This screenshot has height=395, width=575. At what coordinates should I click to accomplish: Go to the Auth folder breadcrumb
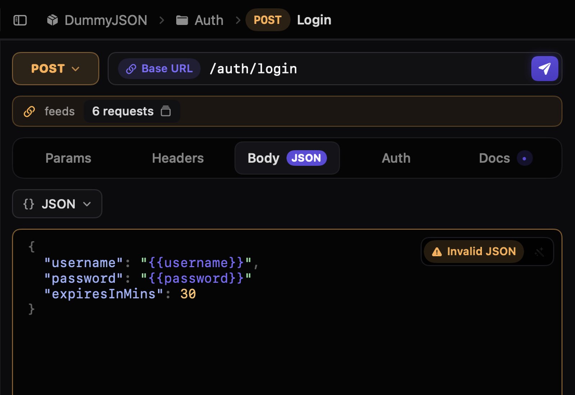click(209, 20)
